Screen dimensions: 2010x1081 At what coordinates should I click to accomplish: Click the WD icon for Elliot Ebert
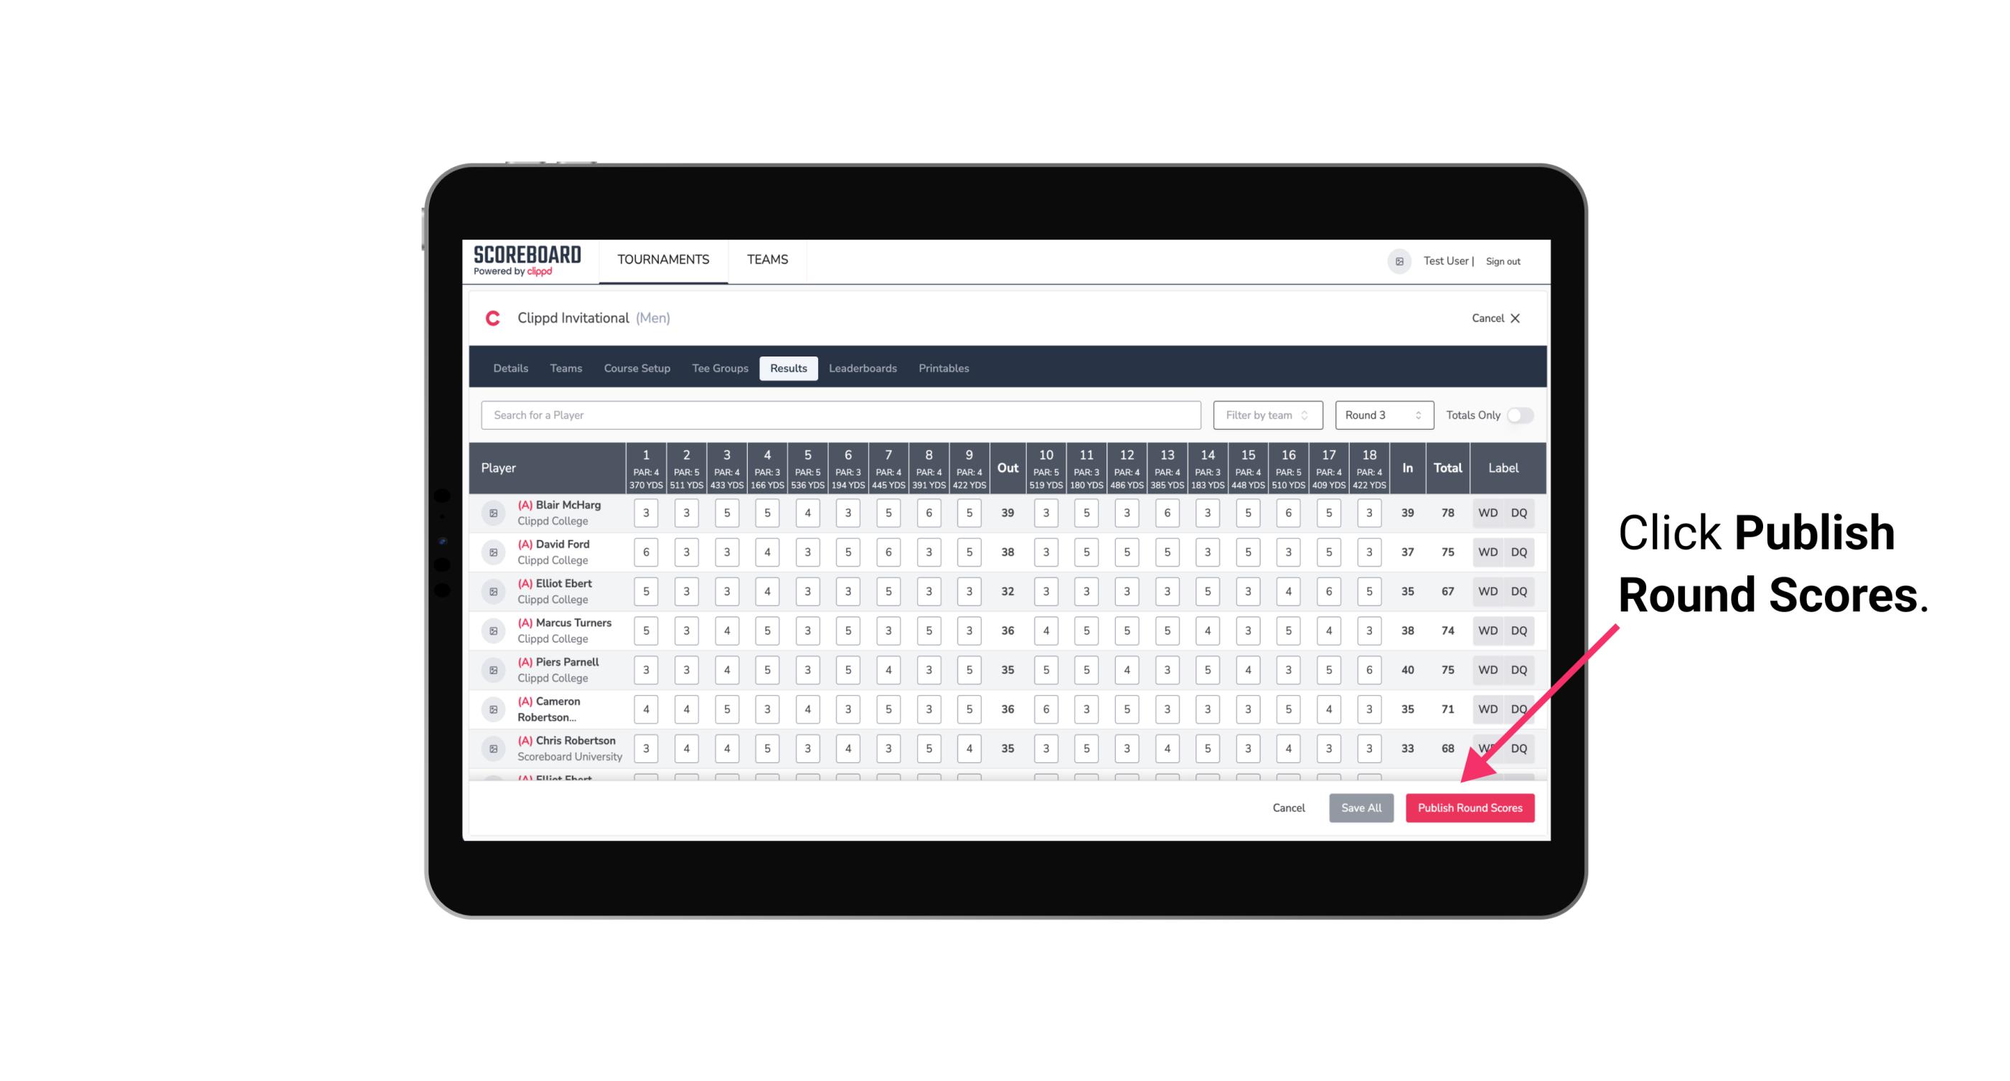[1487, 591]
